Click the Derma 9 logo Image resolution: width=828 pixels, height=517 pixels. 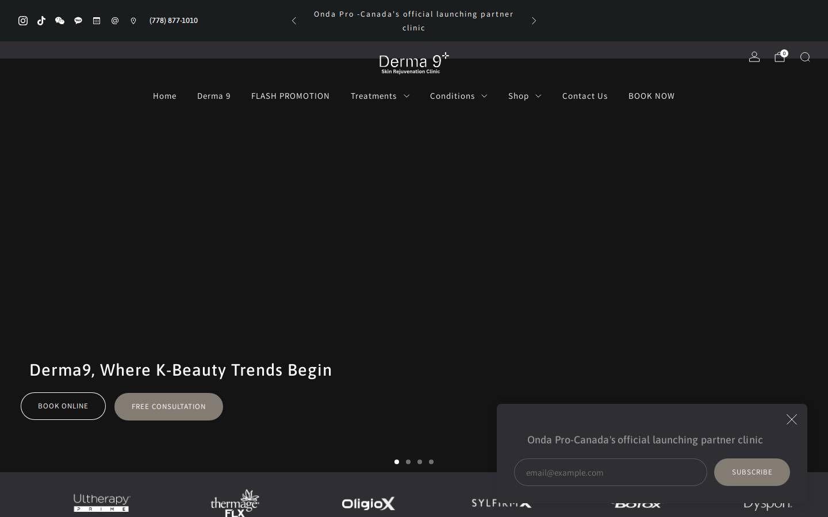pyautogui.click(x=414, y=63)
